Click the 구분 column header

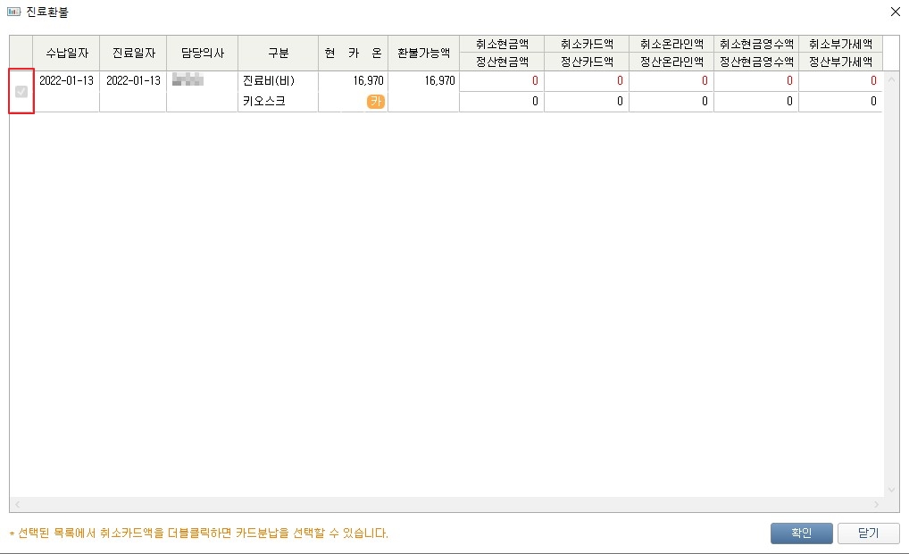[278, 54]
